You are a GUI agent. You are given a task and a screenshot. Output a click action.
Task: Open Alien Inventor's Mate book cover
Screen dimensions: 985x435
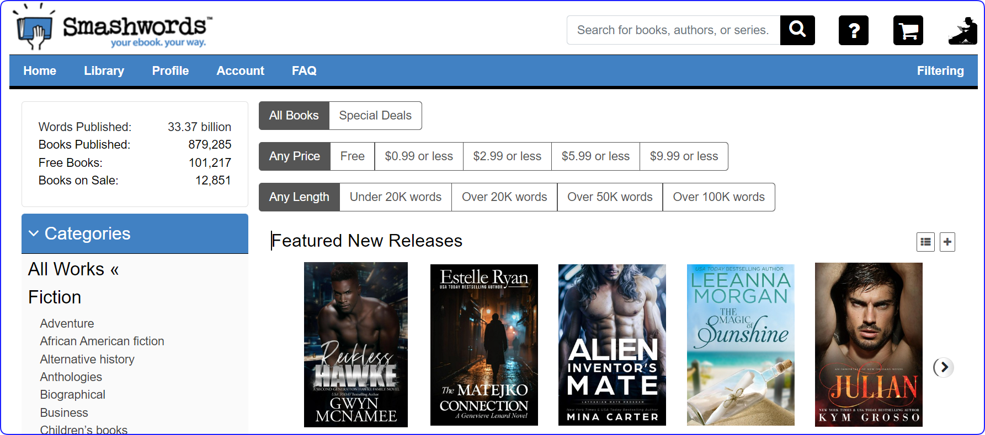(612, 345)
